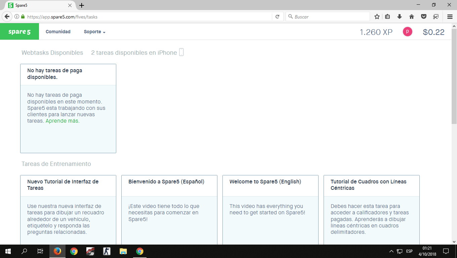Open the Windows notification center

pos(446,251)
